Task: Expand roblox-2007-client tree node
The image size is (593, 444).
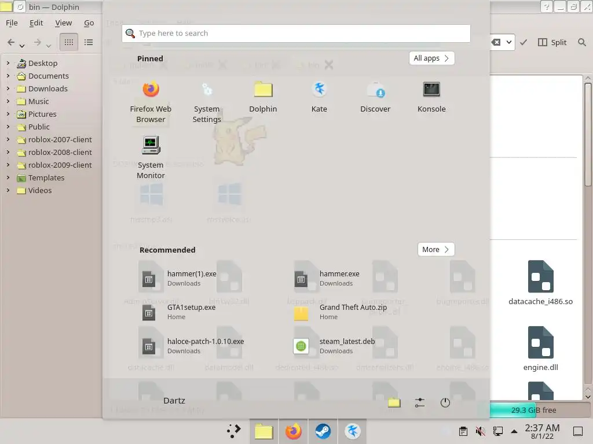Action: coord(8,139)
